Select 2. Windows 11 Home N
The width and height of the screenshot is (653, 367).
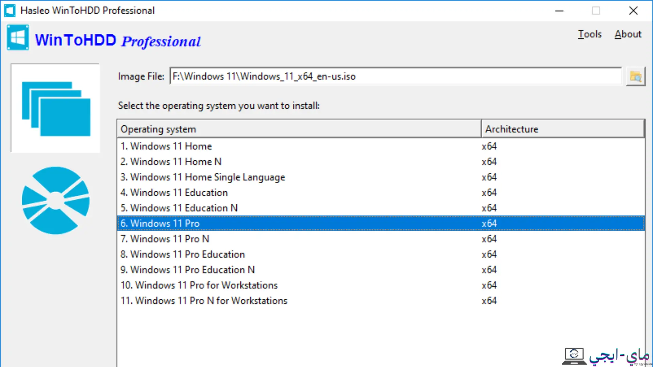(x=381, y=162)
